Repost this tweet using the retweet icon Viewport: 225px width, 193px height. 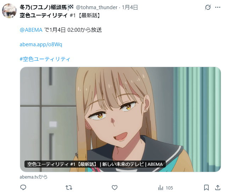coord(69,187)
